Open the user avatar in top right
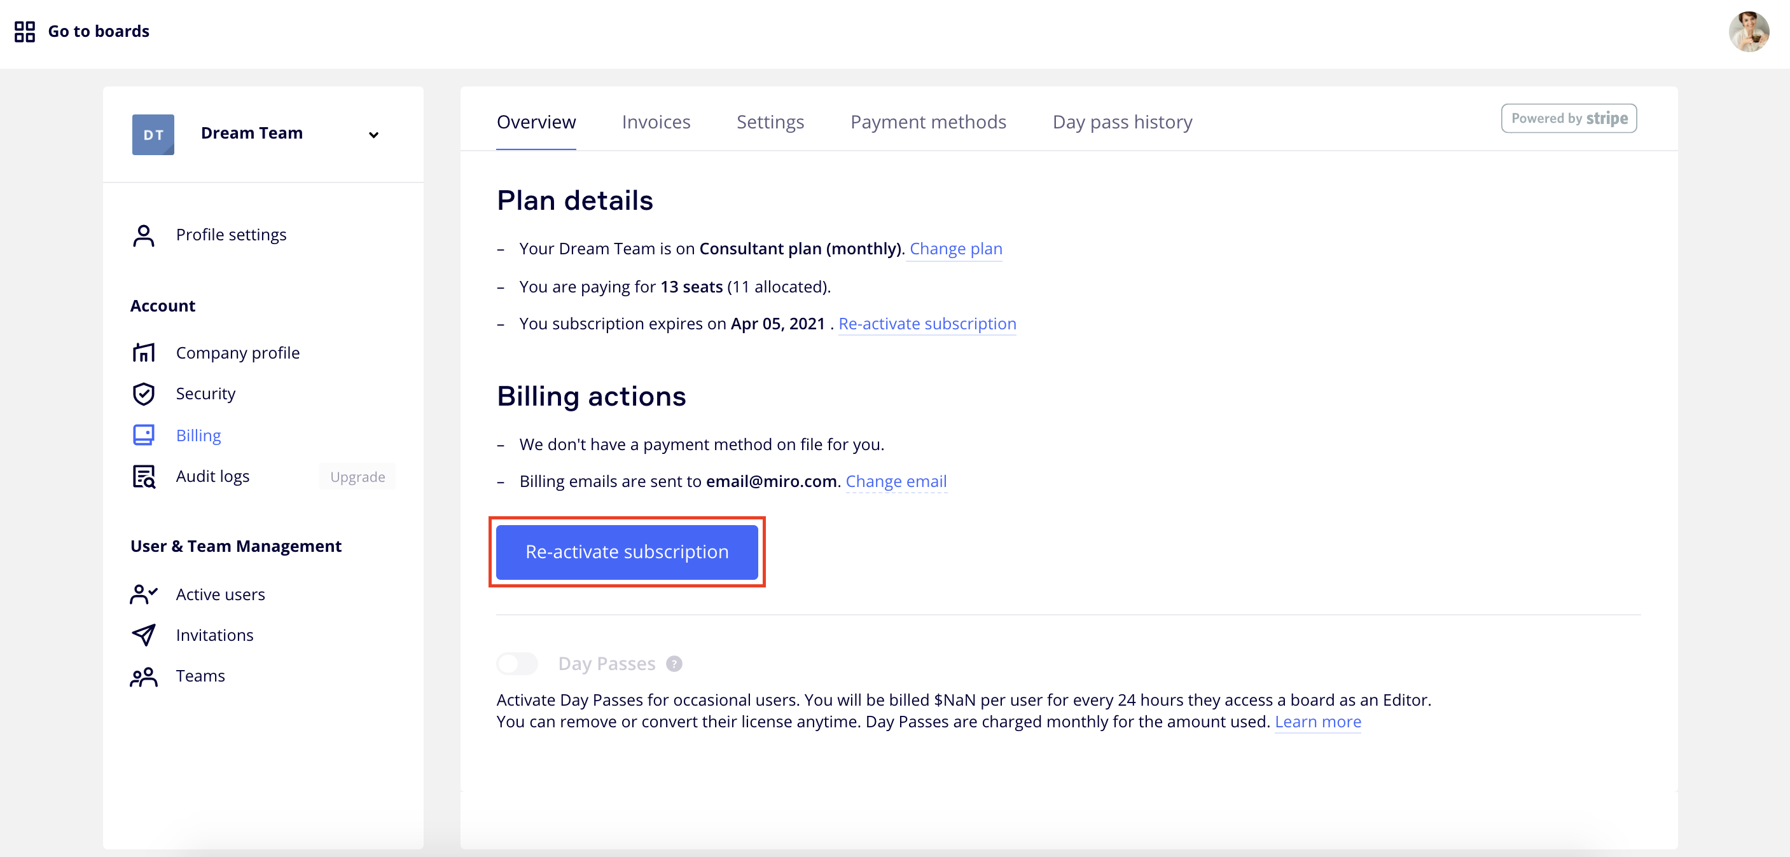Viewport: 1790px width, 857px height. coord(1747,31)
